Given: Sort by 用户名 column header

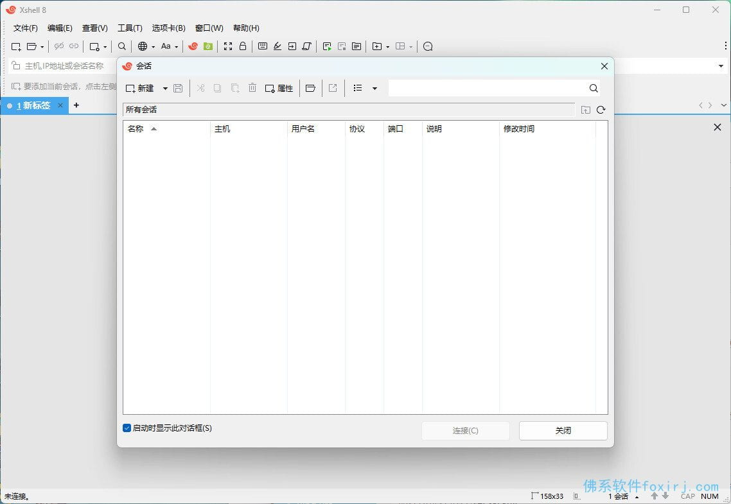Looking at the screenshot, I should [x=316, y=128].
